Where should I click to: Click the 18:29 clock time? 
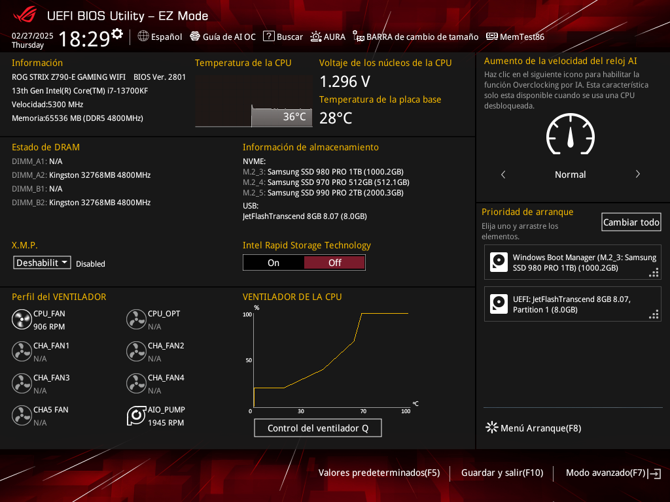coord(84,39)
